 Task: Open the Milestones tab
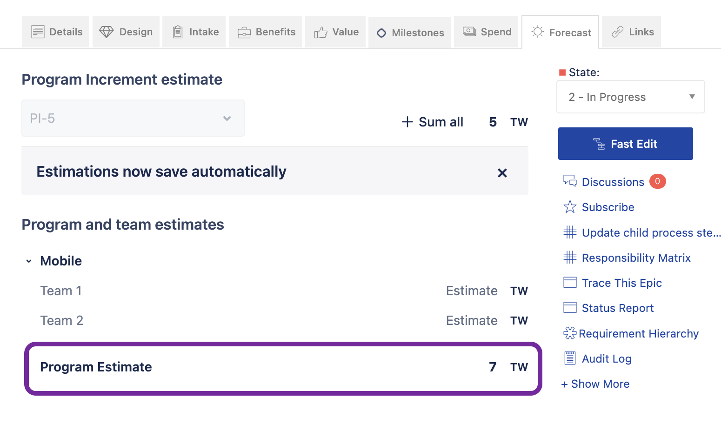(x=409, y=33)
